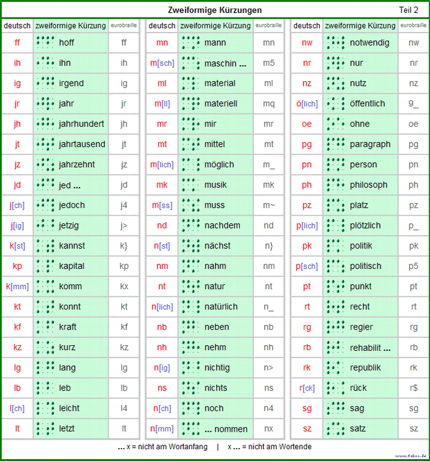Click the eurobraille value 'mq'
430x461 pixels.
tap(268, 104)
